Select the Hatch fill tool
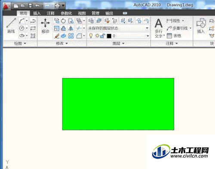 click(x=33, y=36)
